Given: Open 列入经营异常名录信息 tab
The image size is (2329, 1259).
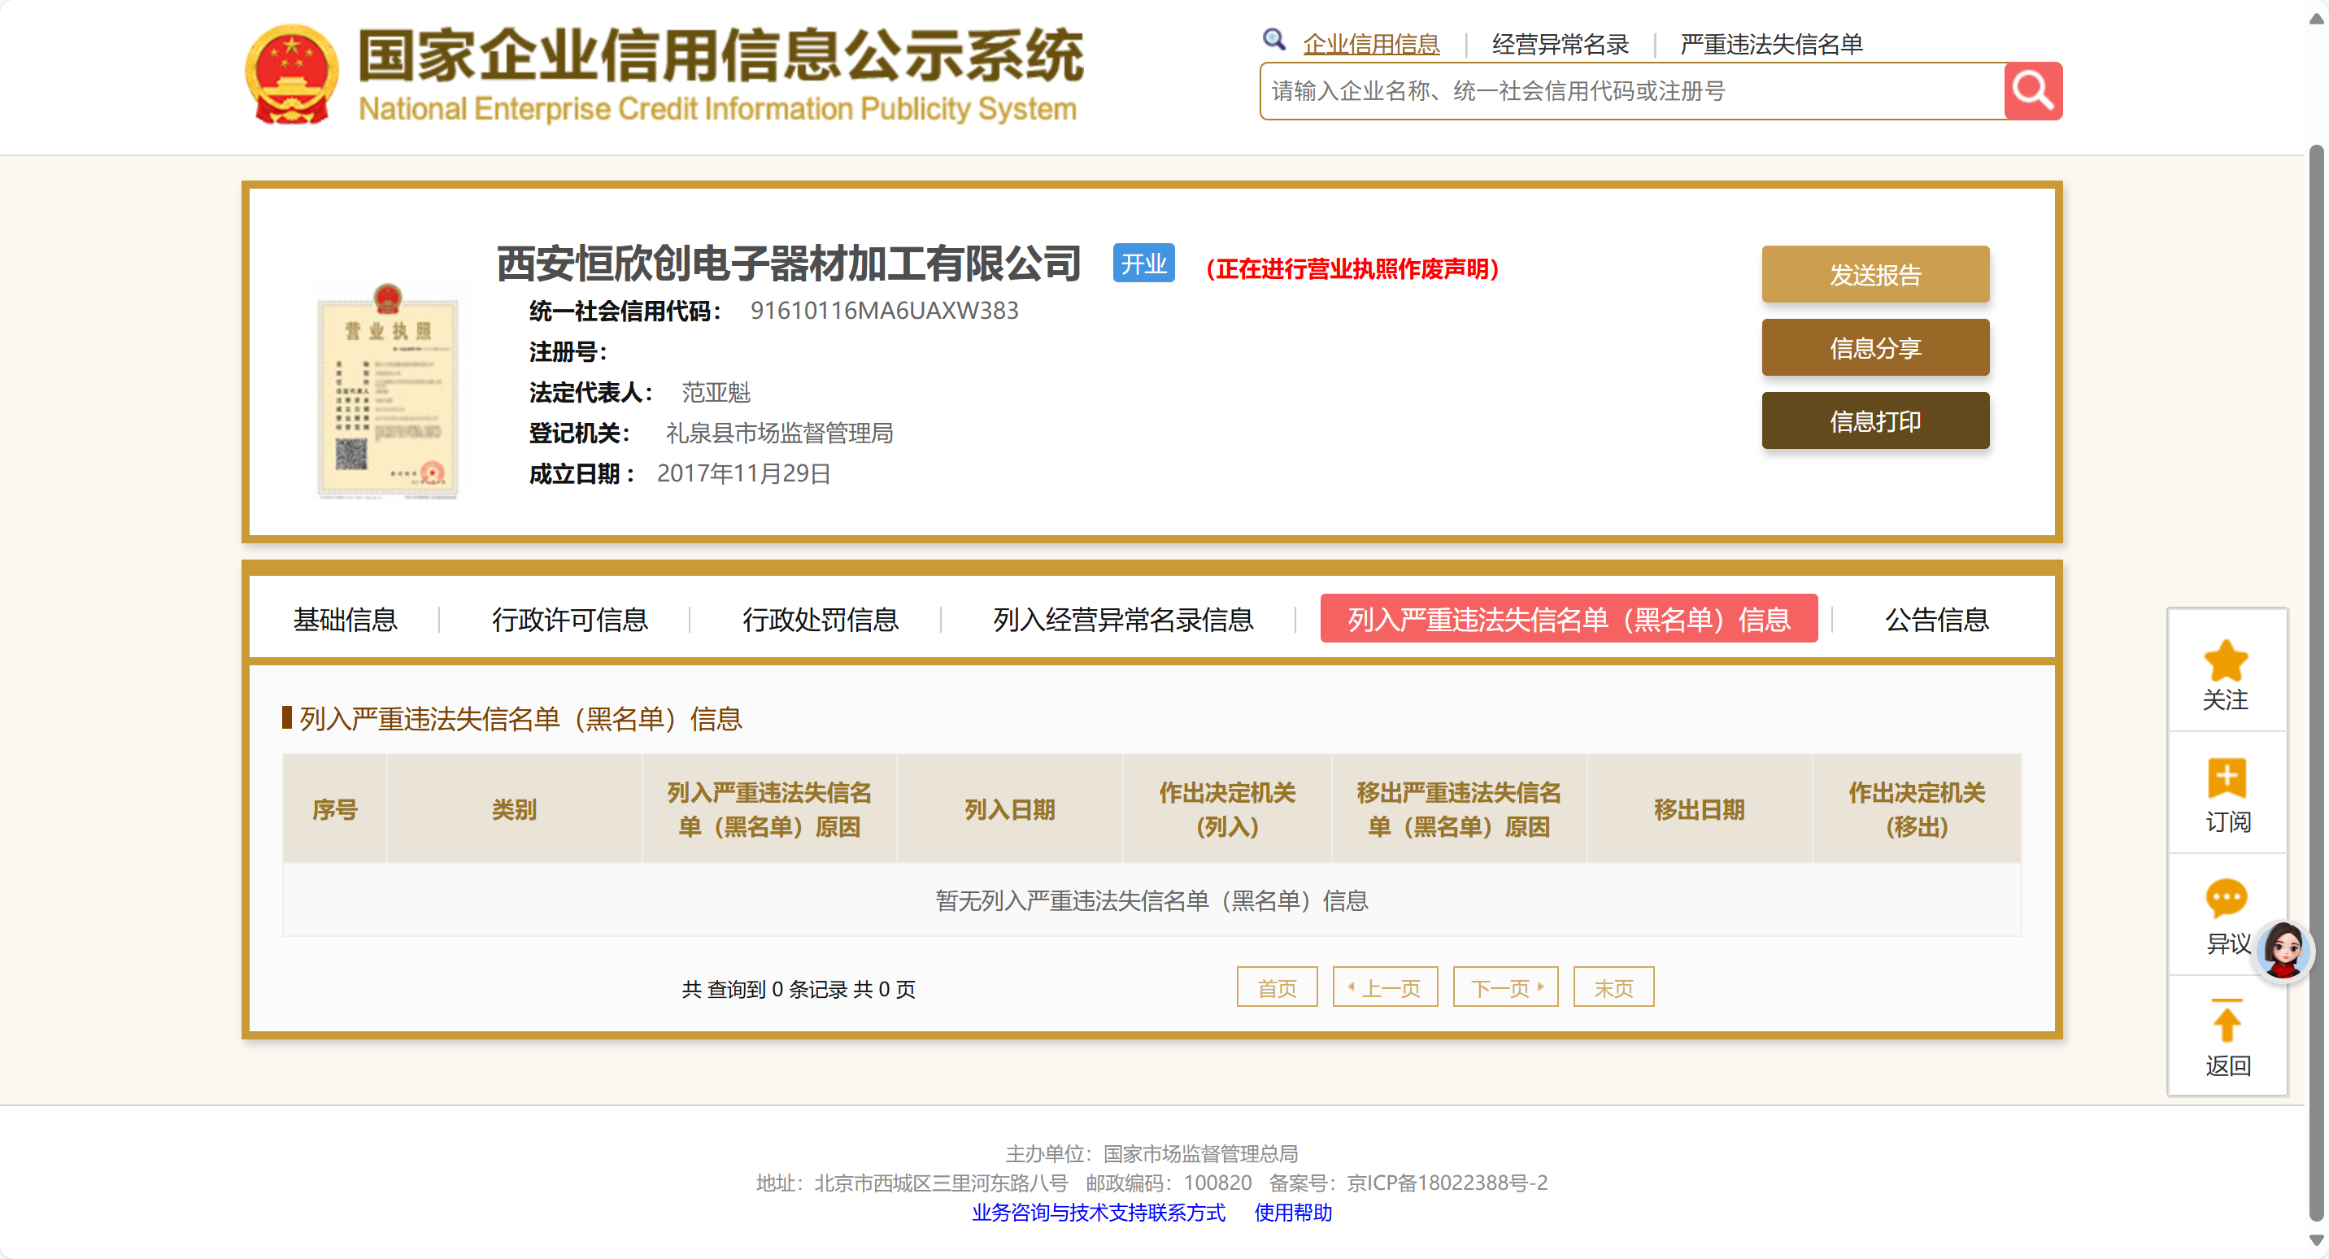Looking at the screenshot, I should (x=1122, y=620).
